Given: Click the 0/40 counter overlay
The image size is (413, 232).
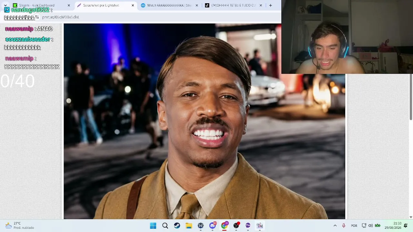Looking at the screenshot, I should pos(17,81).
